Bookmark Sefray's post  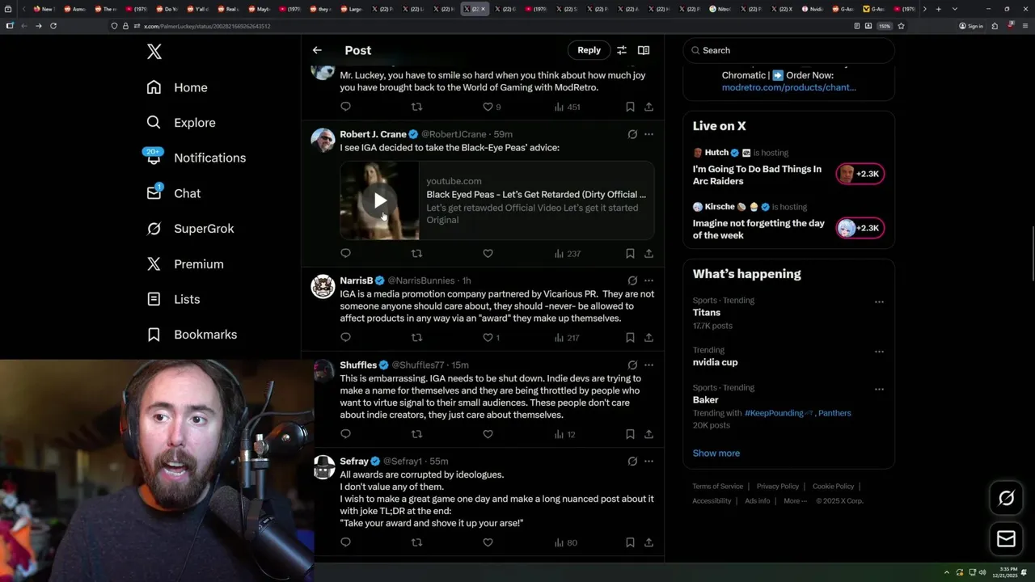coord(630,542)
